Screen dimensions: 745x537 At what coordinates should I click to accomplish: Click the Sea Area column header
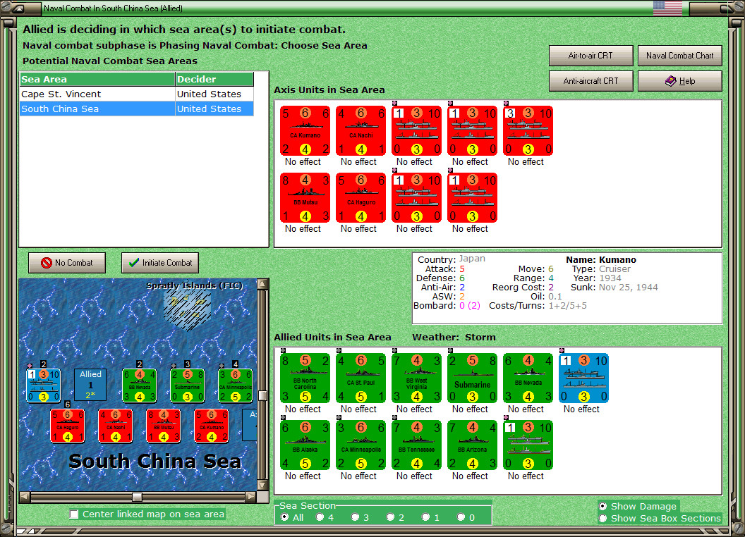(97, 80)
